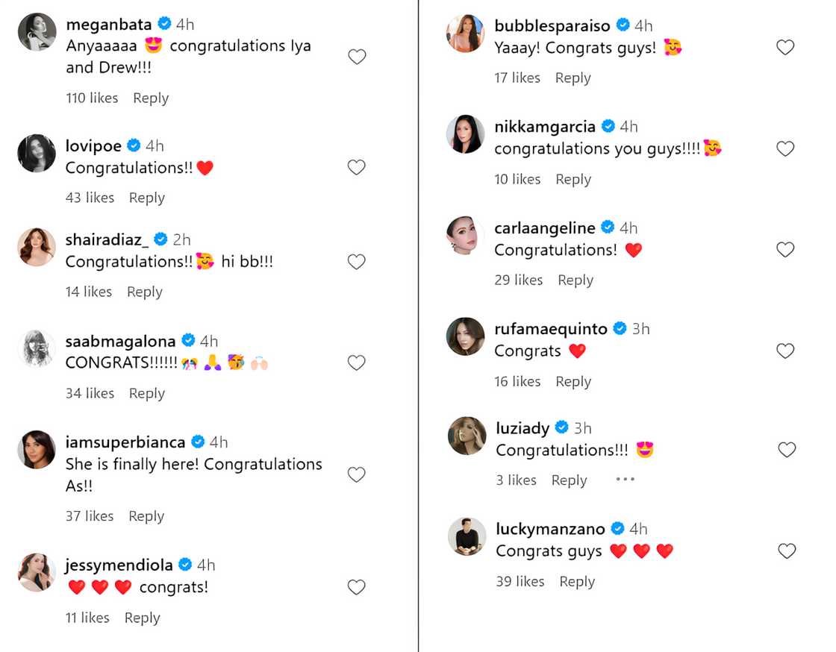Click Reply under bubblesparaiso's comment
Screen dimensions: 836x652
pyautogui.click(x=573, y=78)
